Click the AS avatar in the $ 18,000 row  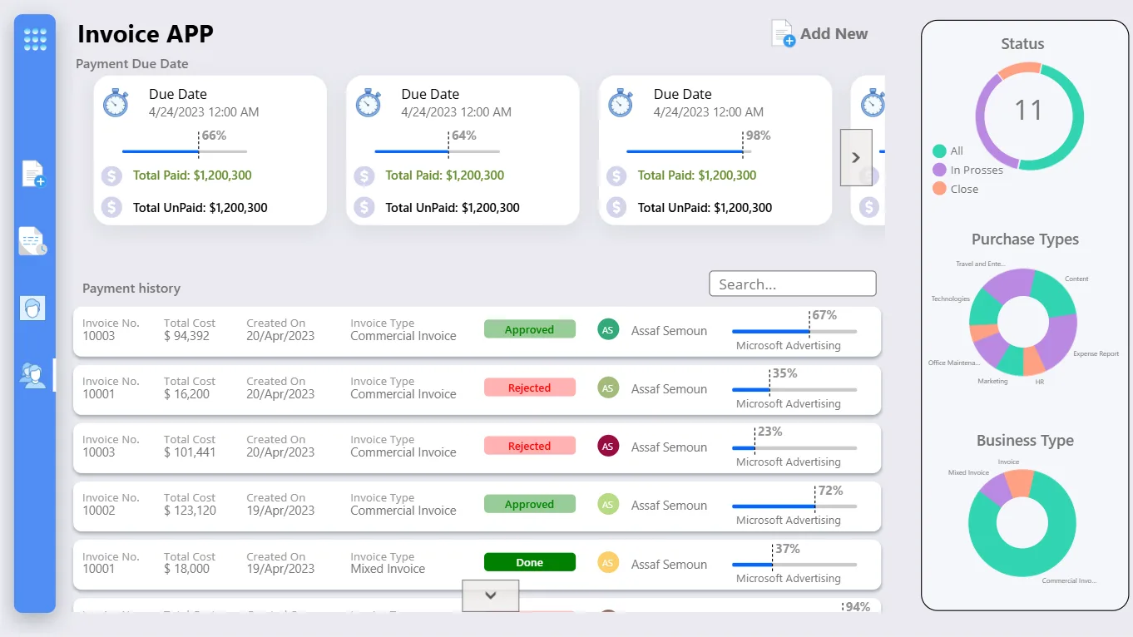608,563
